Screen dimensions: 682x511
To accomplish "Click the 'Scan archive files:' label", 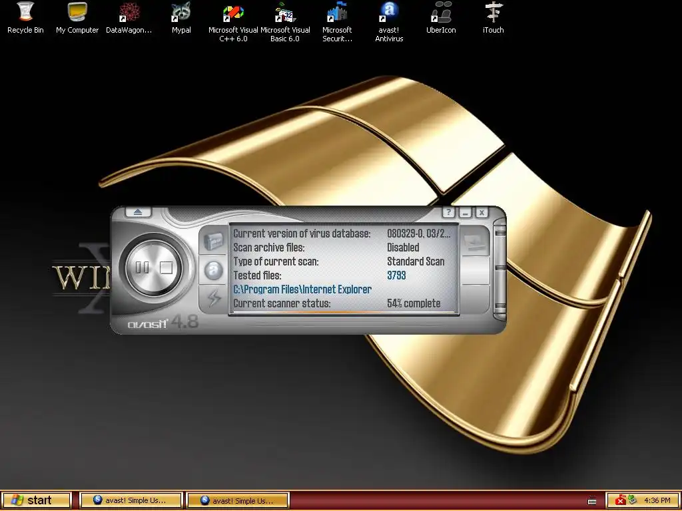I will click(269, 248).
